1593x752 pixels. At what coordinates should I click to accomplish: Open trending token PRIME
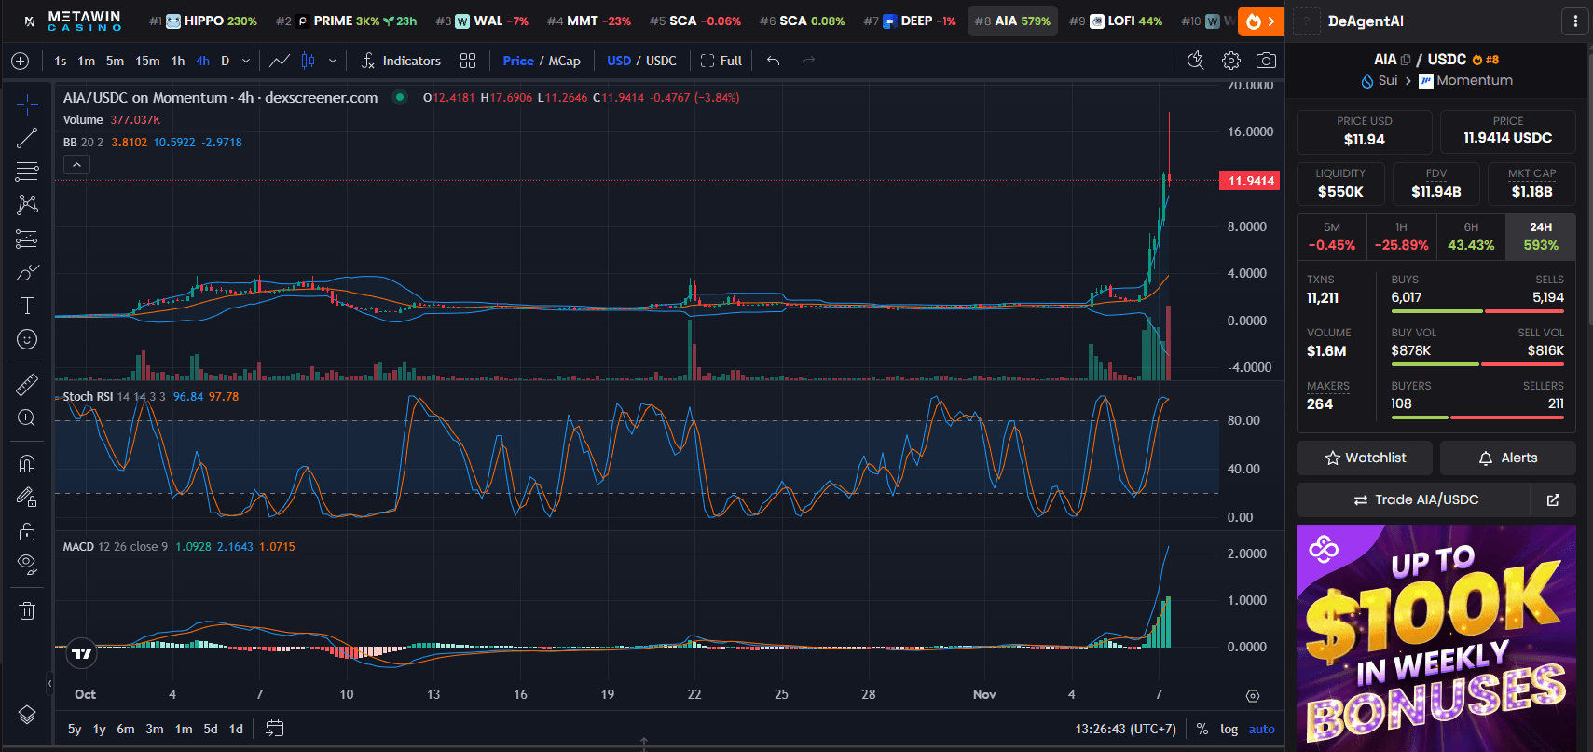pos(347,21)
